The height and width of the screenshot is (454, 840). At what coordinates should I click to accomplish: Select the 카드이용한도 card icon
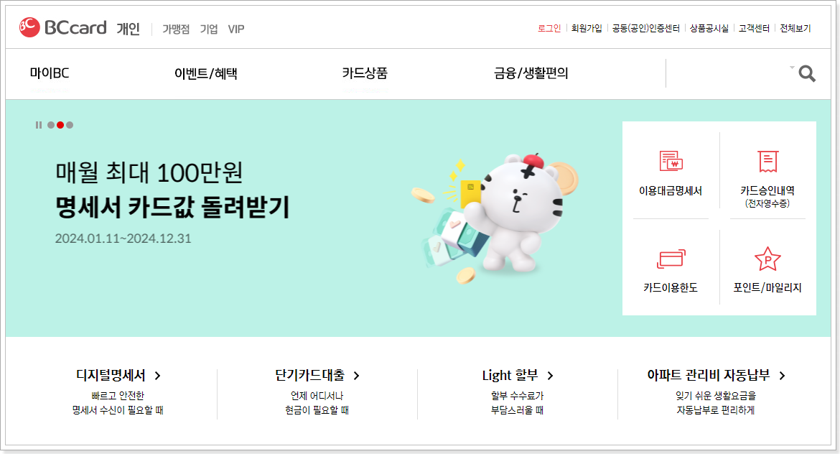[x=671, y=259]
